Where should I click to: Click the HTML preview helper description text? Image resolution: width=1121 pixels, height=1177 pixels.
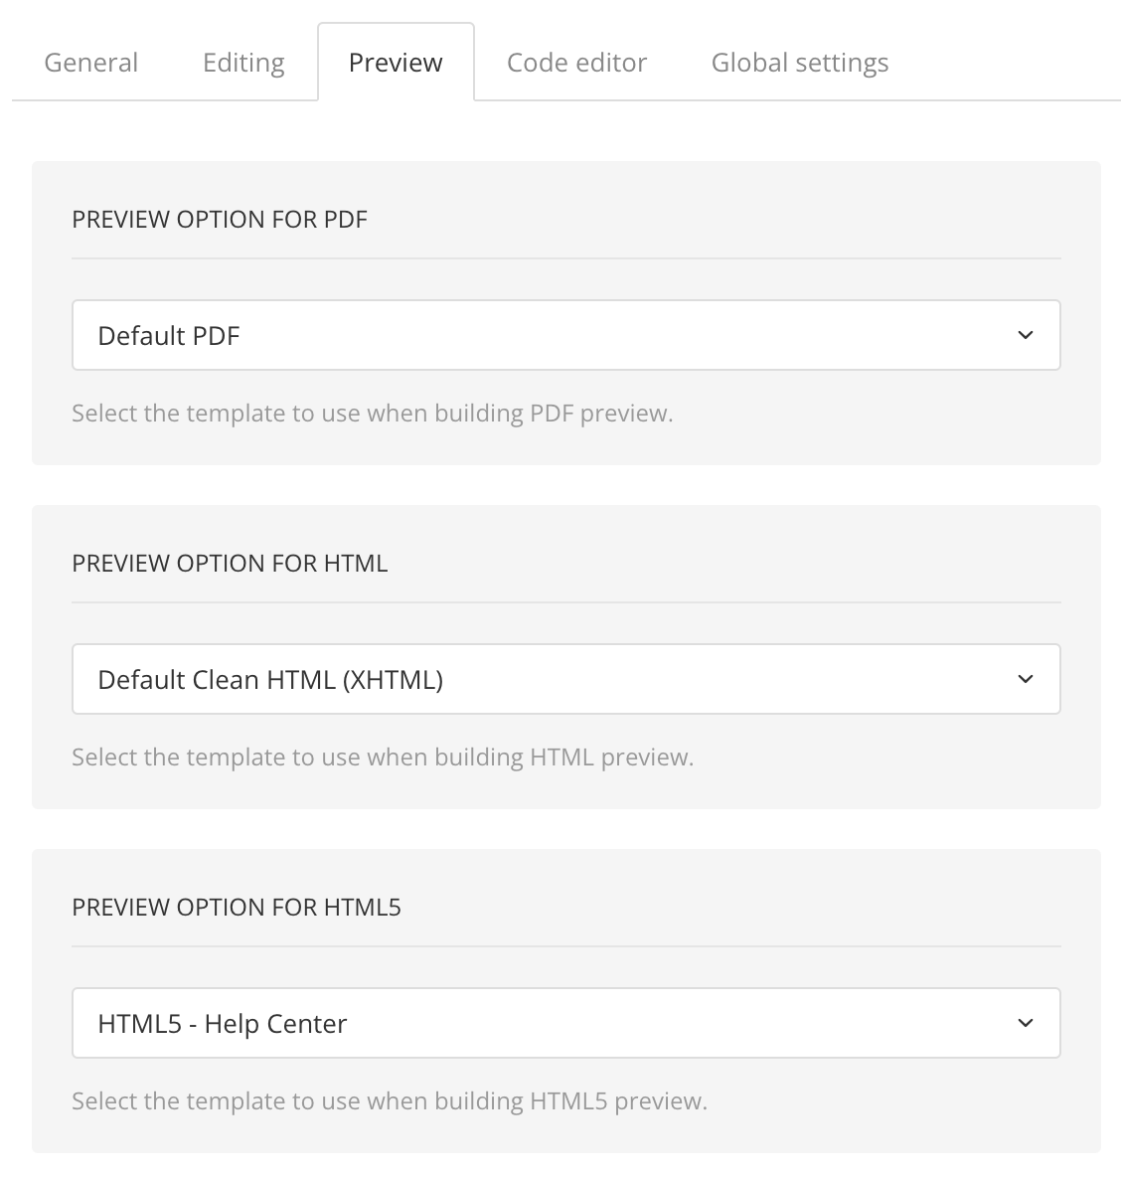click(384, 757)
